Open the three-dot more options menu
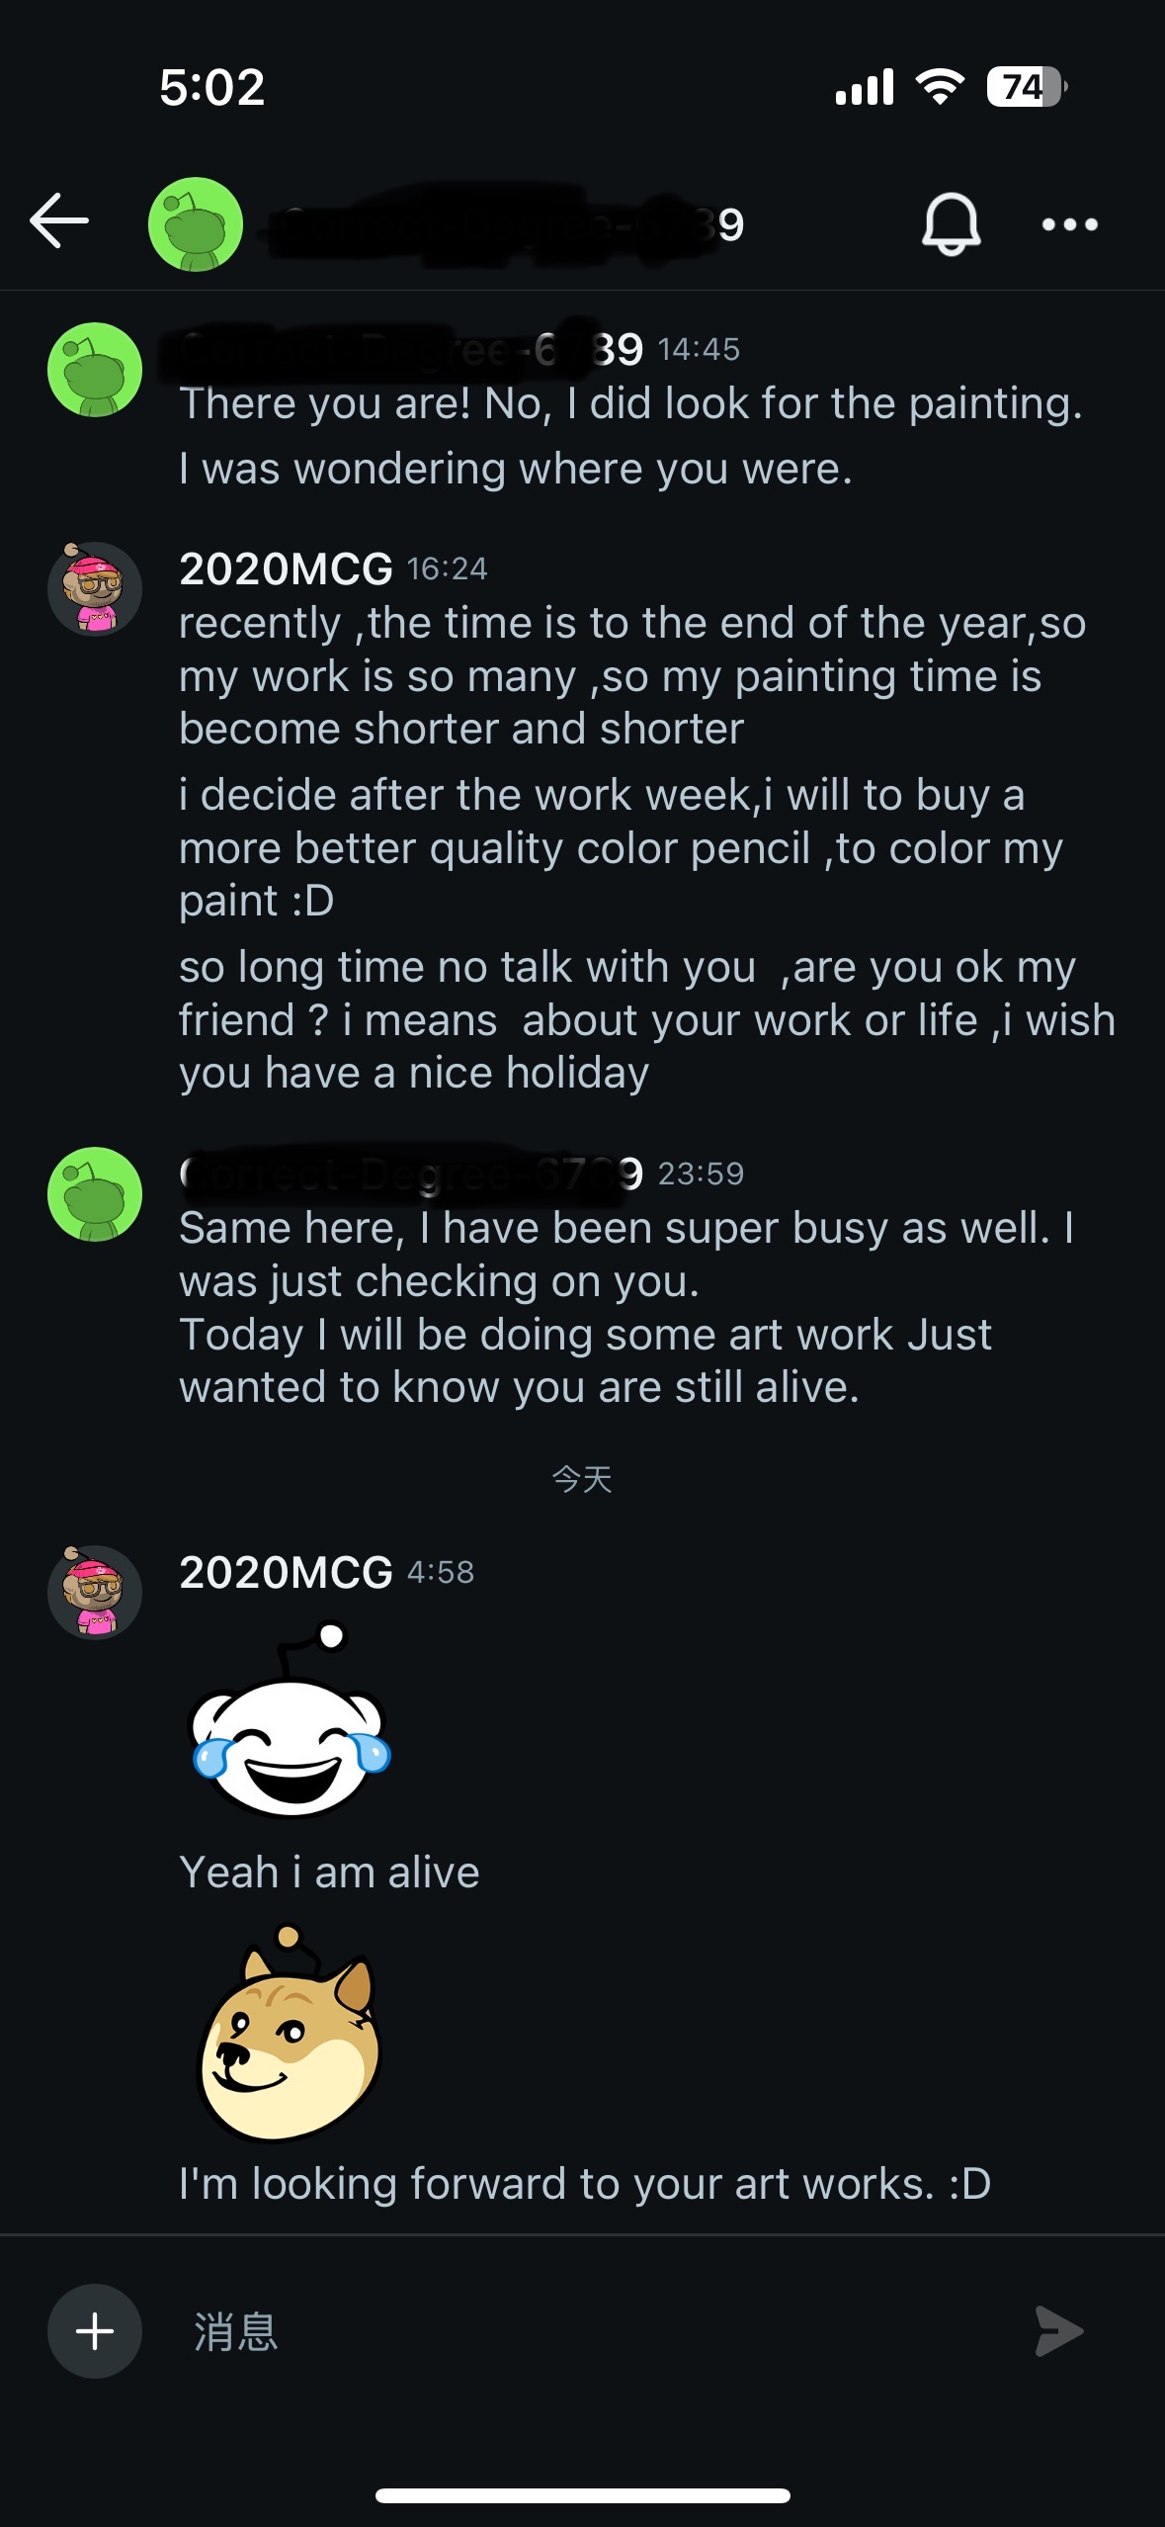This screenshot has height=2527, width=1165. click(1069, 224)
